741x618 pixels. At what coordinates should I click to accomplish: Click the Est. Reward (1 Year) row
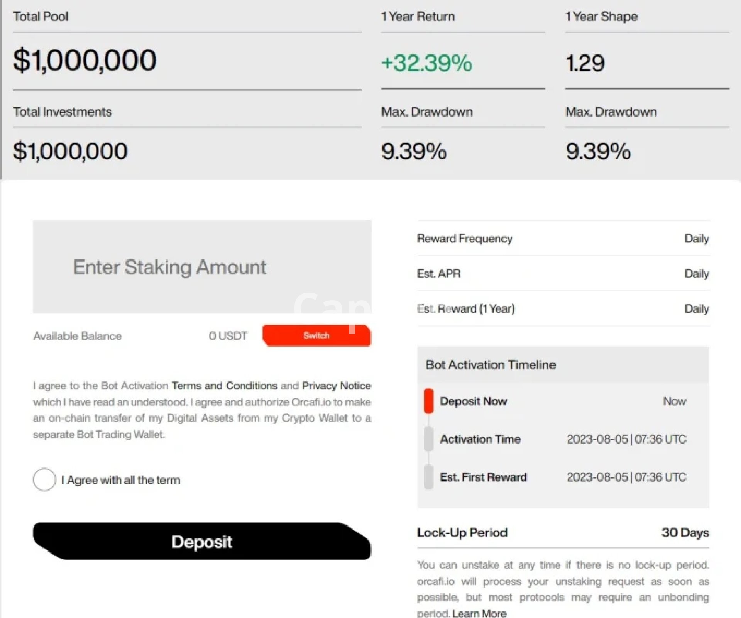pos(563,309)
